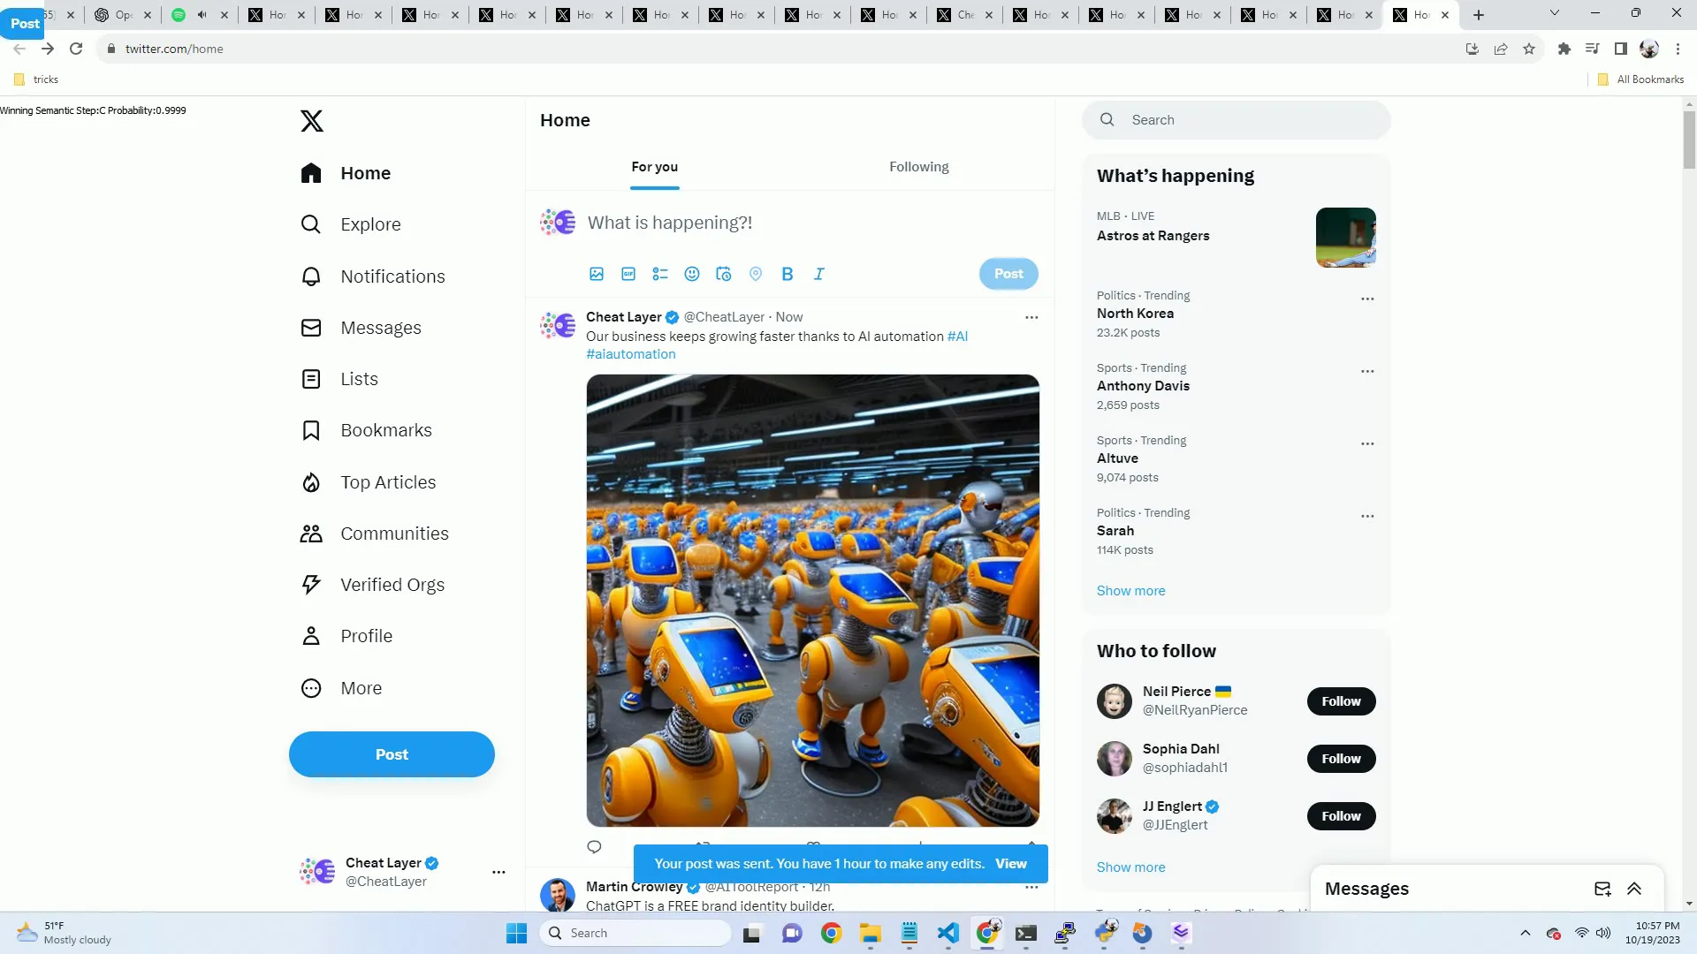
Task: Follow JJ Englert suggested account
Action: 1342,815
